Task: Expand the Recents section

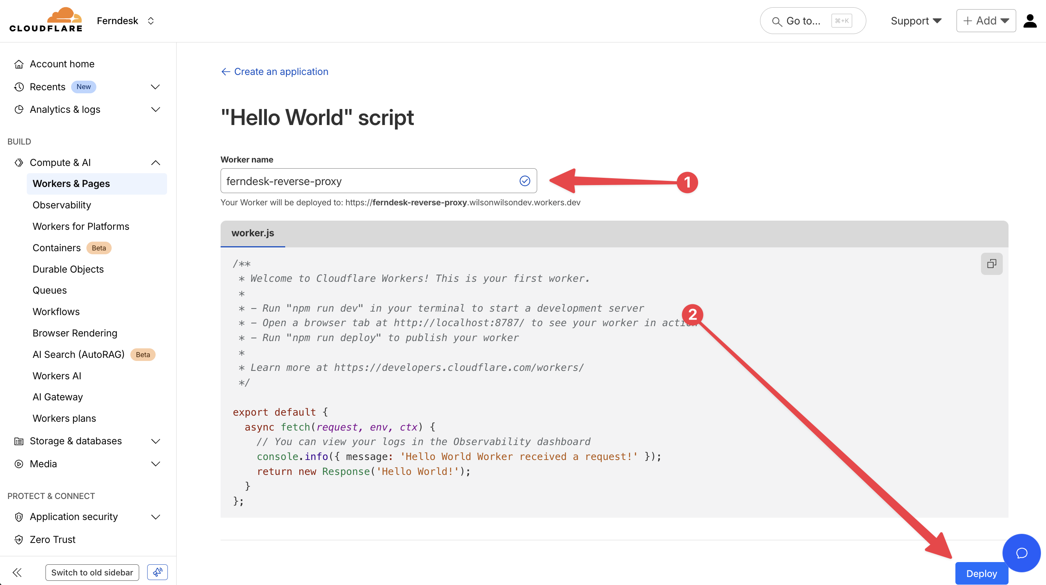Action: point(155,87)
